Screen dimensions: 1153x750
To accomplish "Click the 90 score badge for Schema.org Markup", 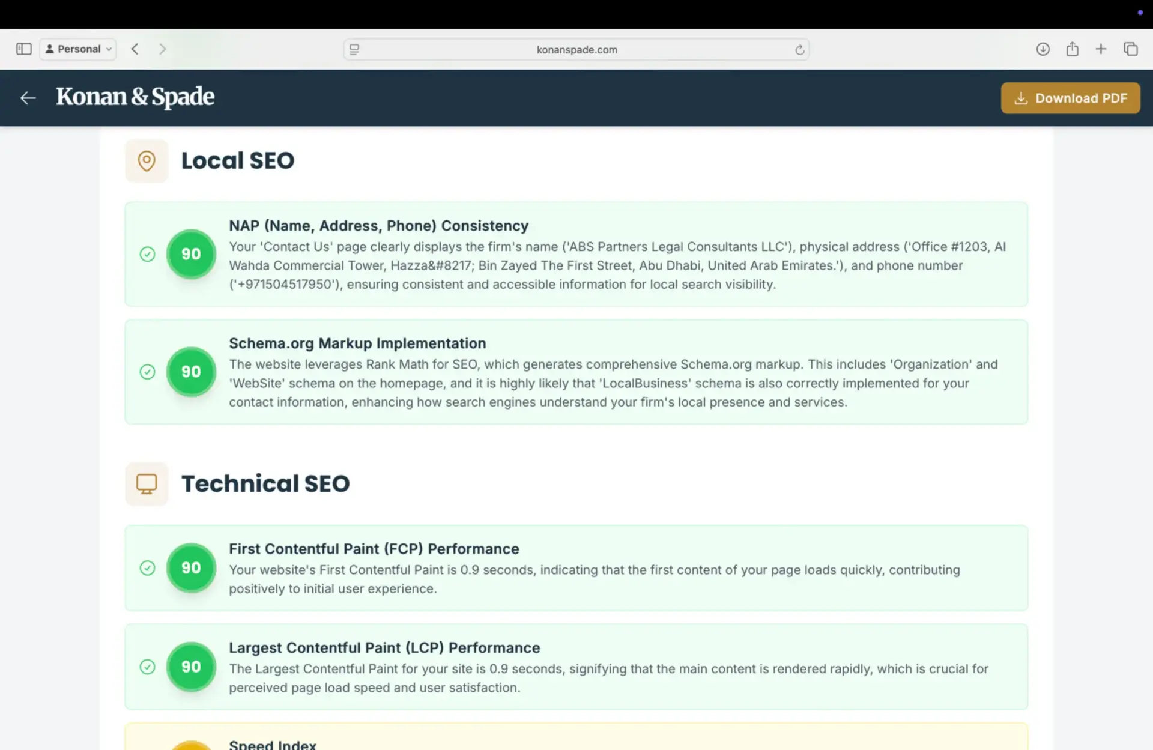I will [x=191, y=372].
